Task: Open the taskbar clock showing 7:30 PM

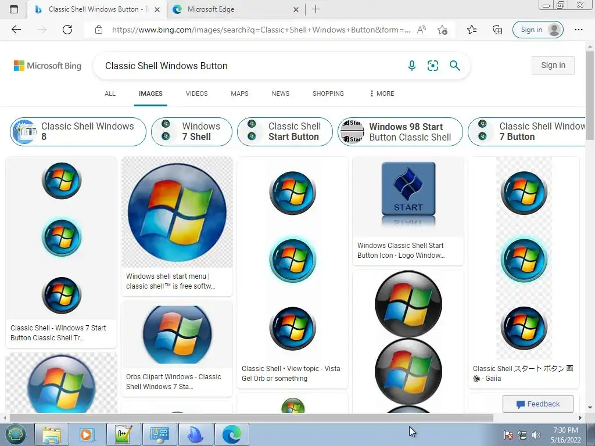Action: (x=565, y=435)
